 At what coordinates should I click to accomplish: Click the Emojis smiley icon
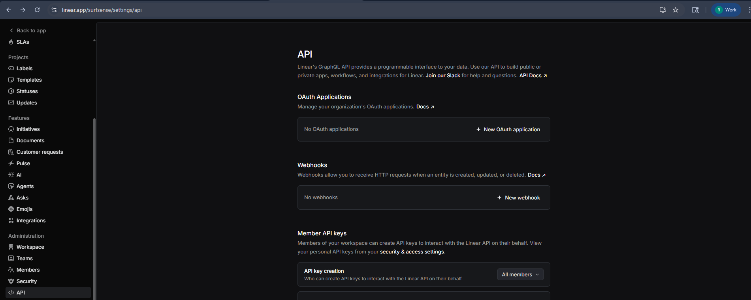pyautogui.click(x=11, y=209)
